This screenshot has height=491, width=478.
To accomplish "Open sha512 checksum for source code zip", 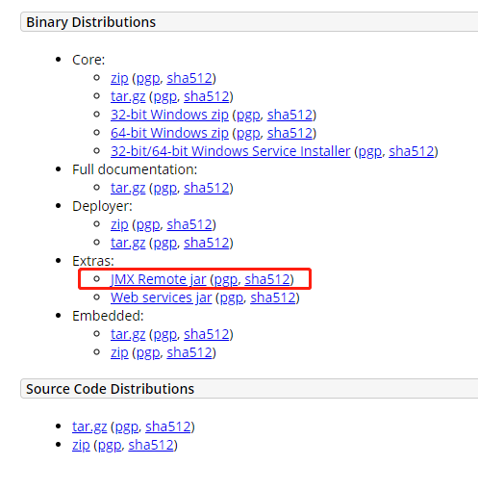I will point(151,445).
